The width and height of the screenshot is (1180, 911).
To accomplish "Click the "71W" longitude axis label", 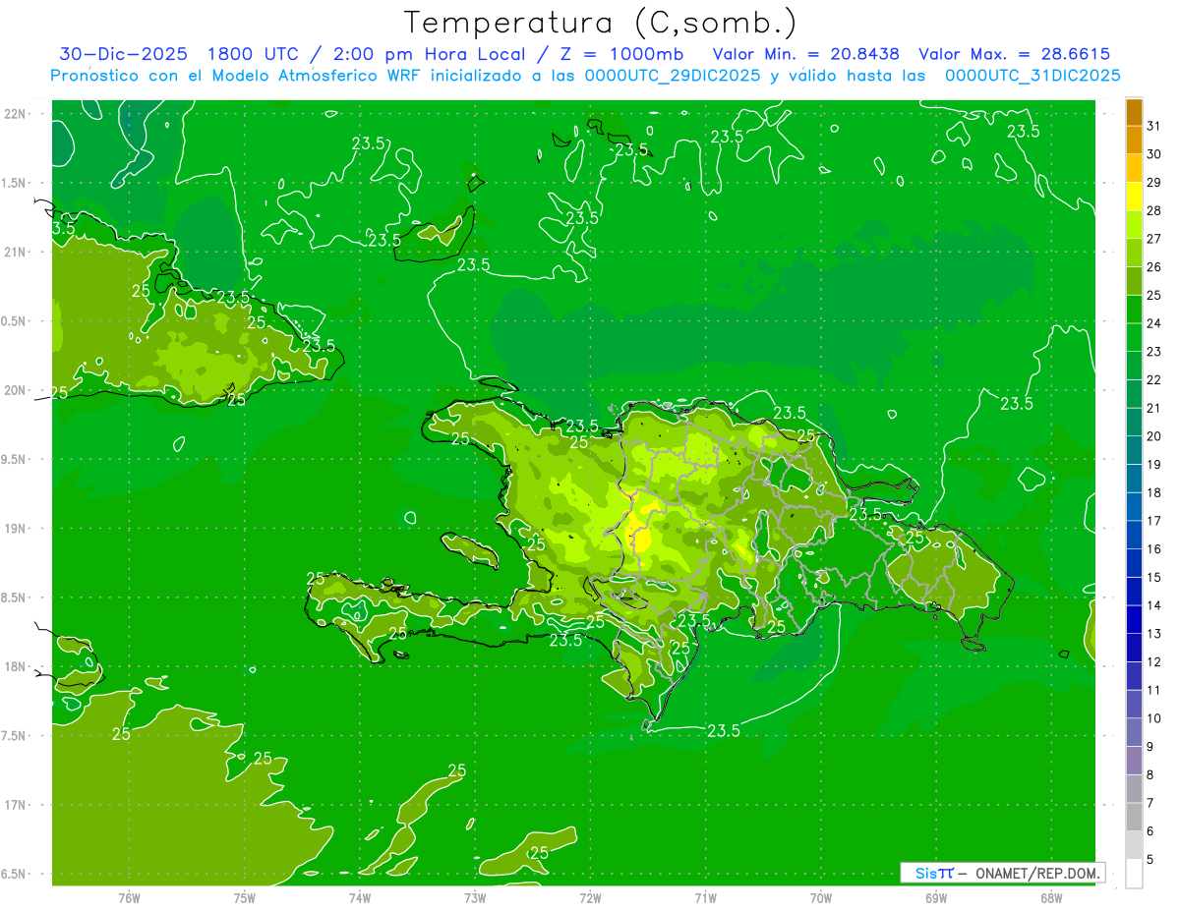I will (705, 897).
